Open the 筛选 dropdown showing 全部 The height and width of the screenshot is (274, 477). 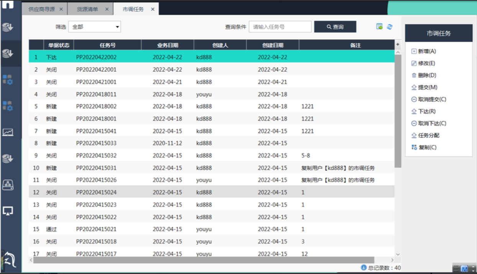click(x=94, y=27)
